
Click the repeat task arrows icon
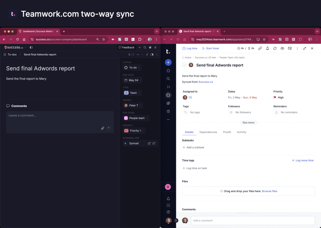[275, 48]
